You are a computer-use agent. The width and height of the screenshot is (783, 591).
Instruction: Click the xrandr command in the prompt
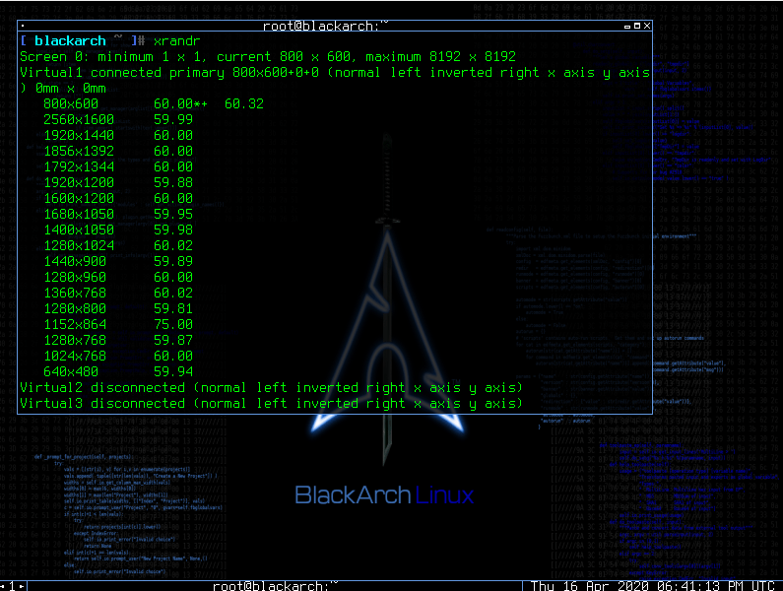tap(176, 41)
